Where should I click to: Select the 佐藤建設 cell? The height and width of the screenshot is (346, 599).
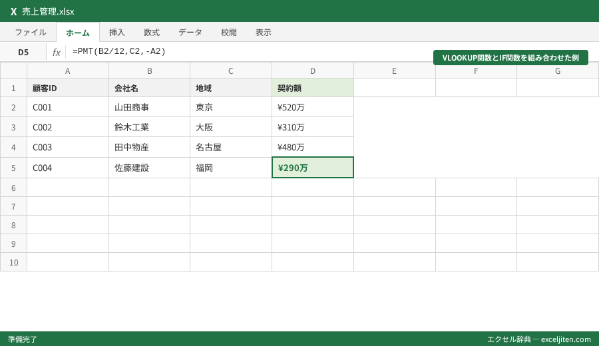[149, 168]
